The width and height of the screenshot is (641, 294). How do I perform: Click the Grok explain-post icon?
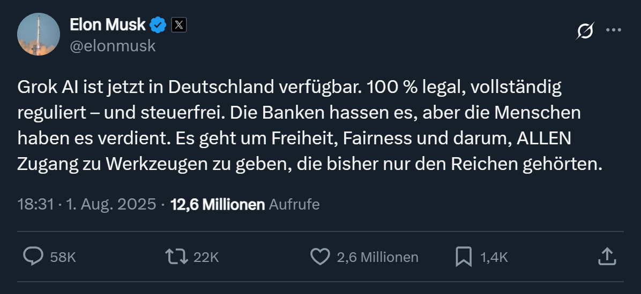[585, 32]
